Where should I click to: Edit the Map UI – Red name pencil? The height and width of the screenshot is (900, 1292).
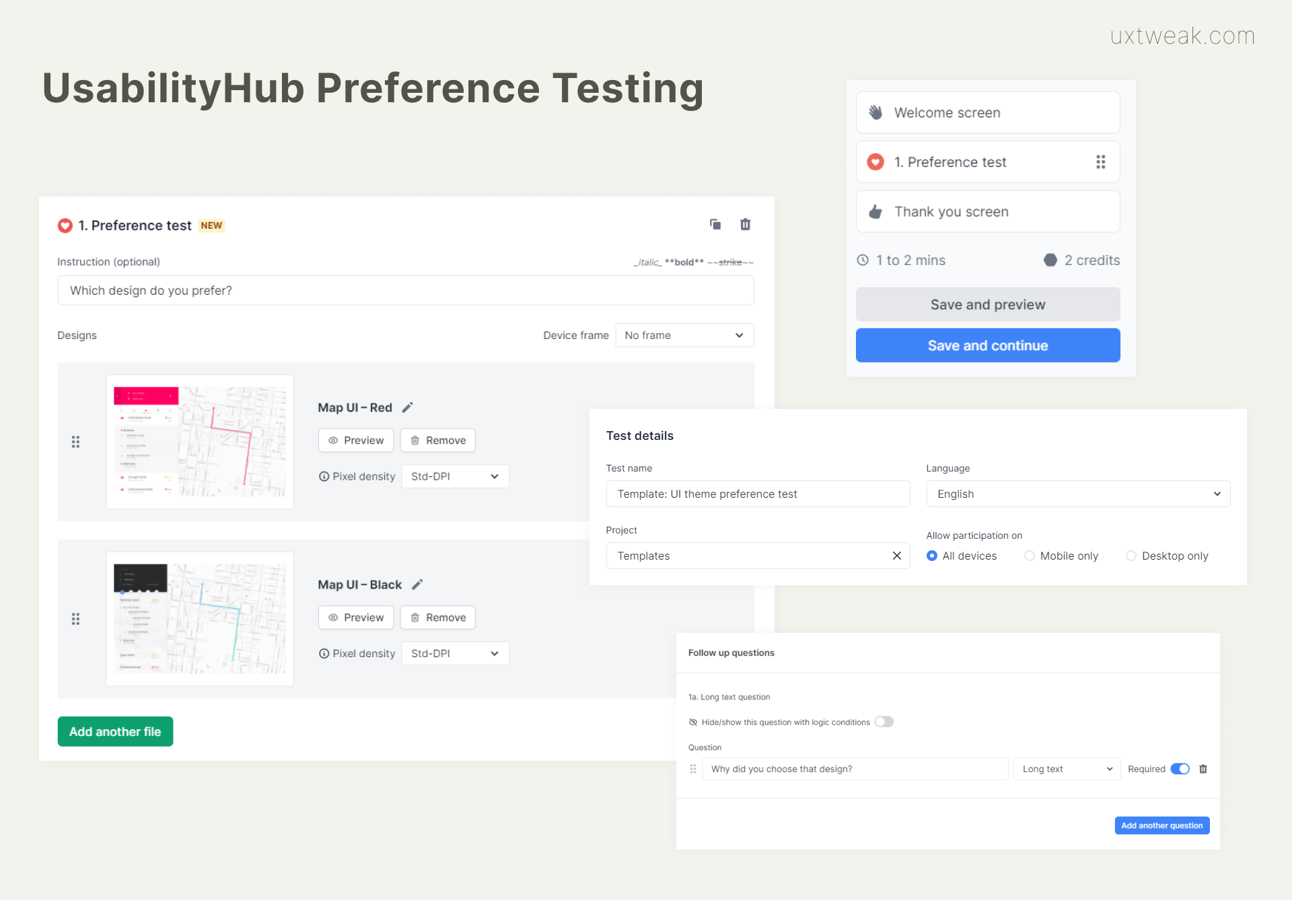pyautogui.click(x=407, y=408)
